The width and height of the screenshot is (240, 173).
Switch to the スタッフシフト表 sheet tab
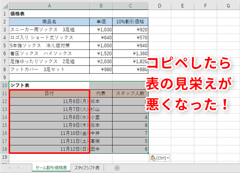pyautogui.click(x=87, y=168)
